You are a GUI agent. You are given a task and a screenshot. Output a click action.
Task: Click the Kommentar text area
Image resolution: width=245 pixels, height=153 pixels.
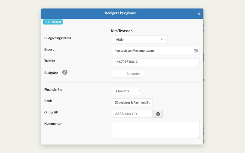[156, 130]
